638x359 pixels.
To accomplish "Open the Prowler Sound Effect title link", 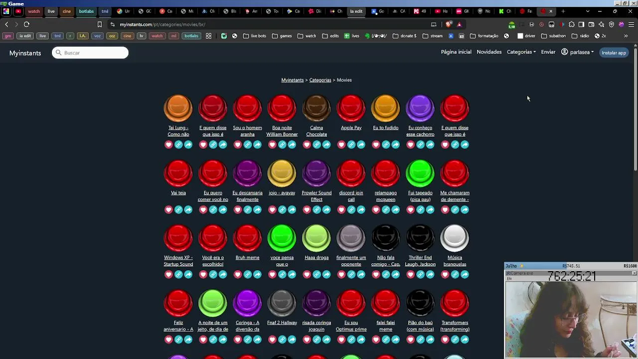I will click(x=317, y=196).
